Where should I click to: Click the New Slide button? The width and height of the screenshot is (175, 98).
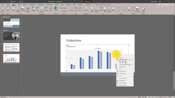[2, 10]
